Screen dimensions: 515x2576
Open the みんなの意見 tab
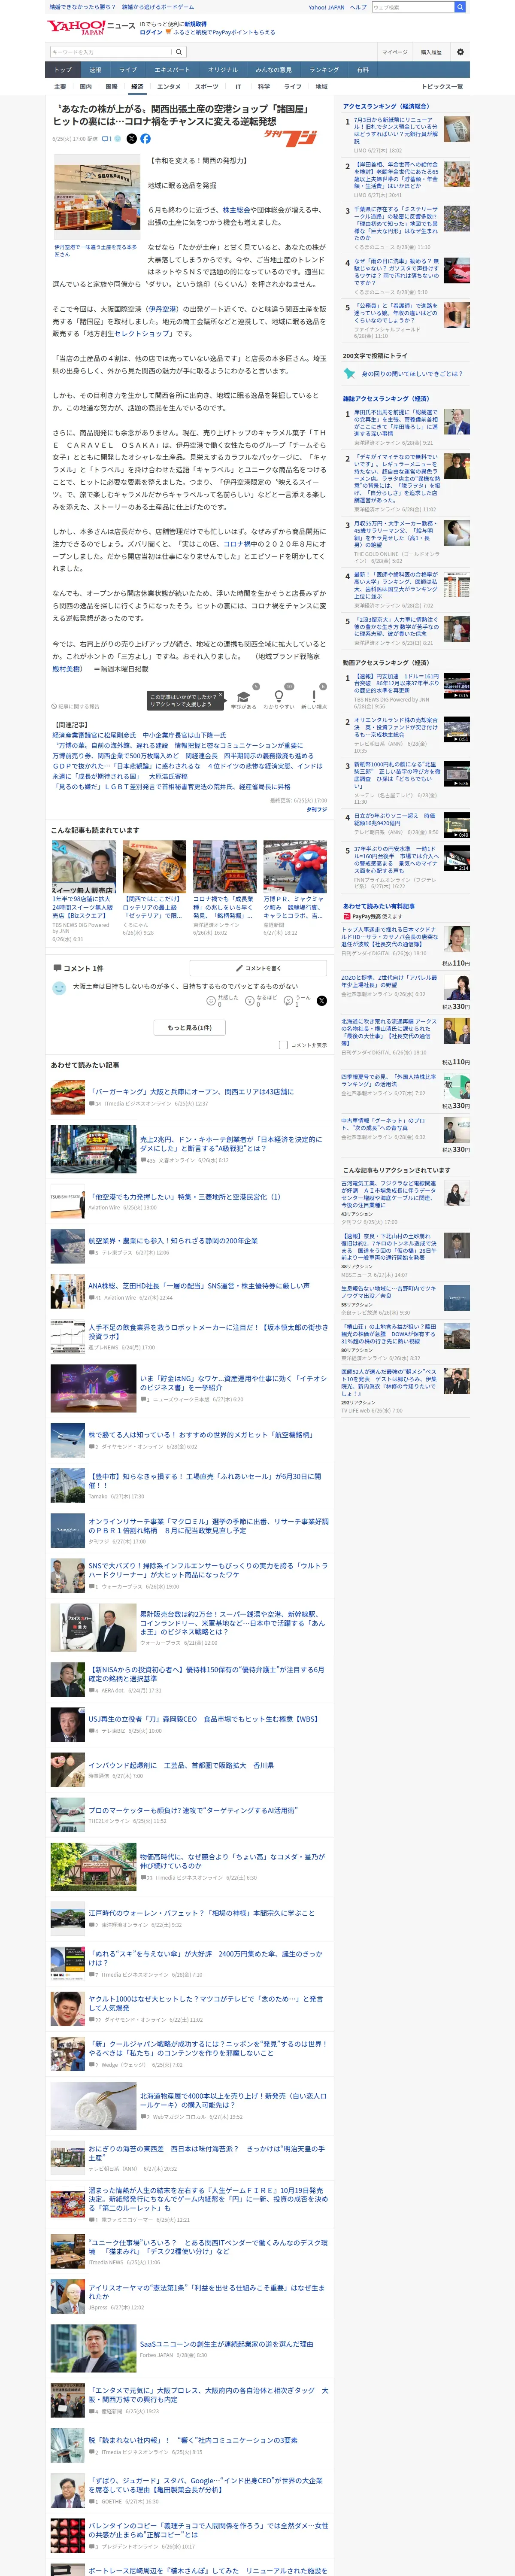point(274,70)
